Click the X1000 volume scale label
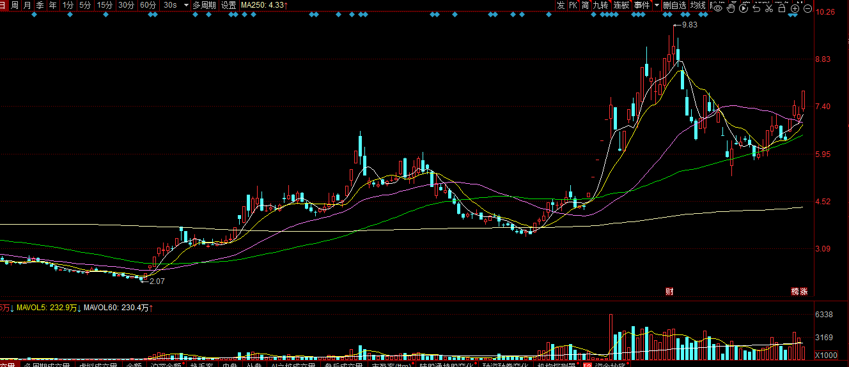 pos(826,355)
